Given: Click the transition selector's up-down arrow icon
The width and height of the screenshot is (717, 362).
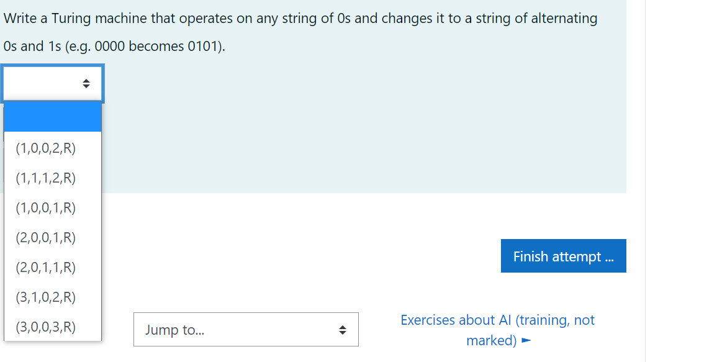Looking at the screenshot, I should (x=87, y=83).
